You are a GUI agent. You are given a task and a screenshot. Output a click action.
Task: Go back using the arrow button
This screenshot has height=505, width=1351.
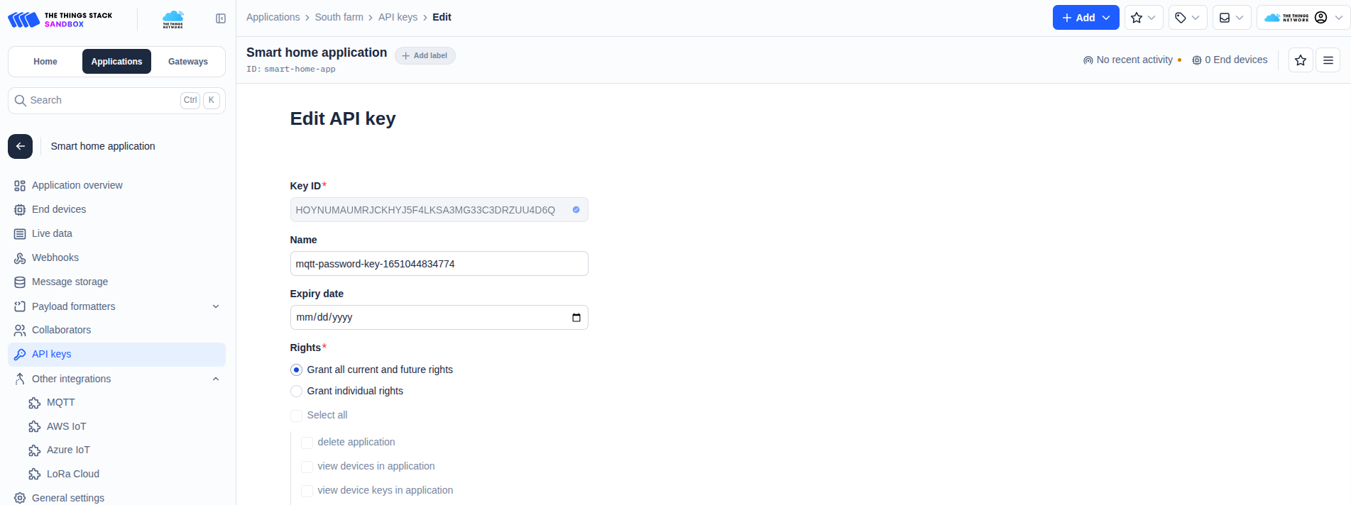tap(21, 146)
